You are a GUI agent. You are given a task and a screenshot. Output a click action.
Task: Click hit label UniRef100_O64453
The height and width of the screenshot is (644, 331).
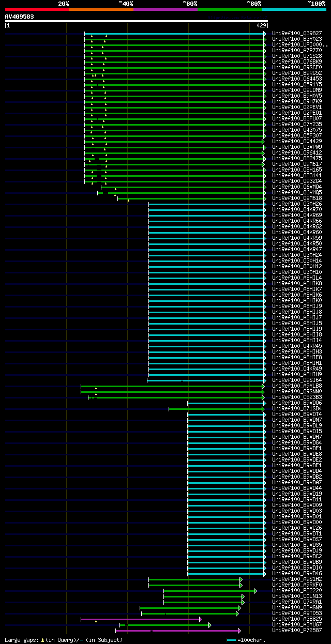(297, 79)
